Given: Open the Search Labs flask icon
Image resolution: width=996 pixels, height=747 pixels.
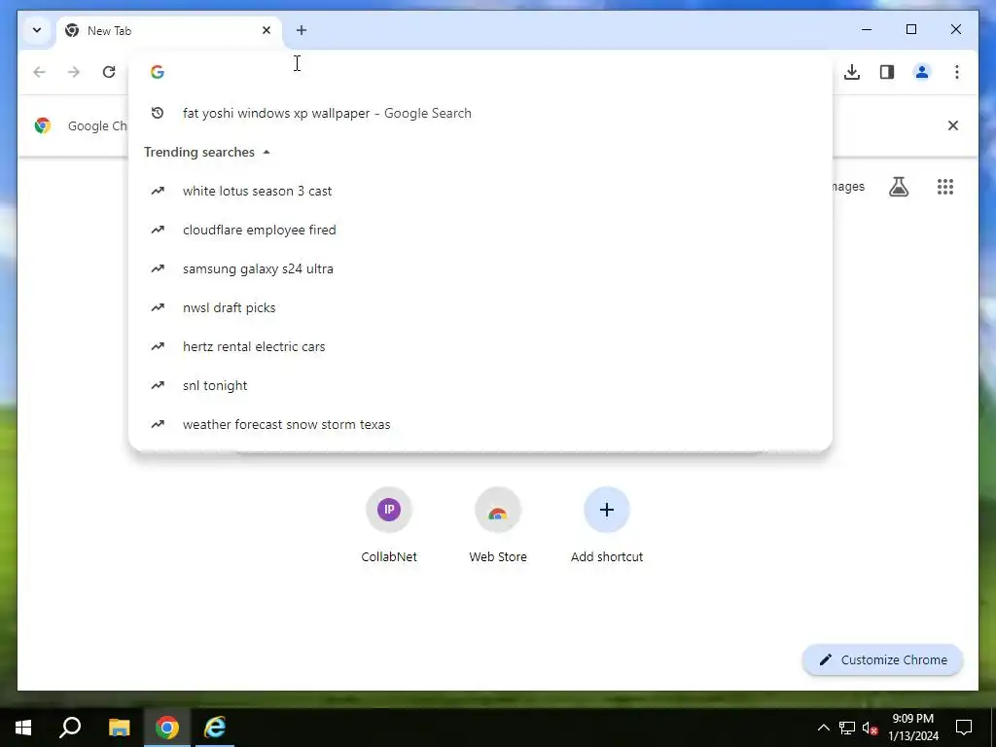Looking at the screenshot, I should coord(898,187).
